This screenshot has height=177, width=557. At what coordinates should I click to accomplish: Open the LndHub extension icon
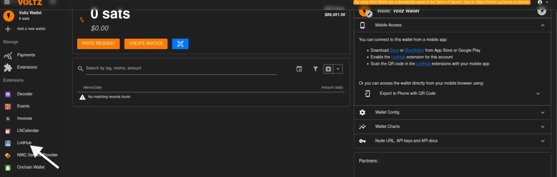(x=8, y=143)
